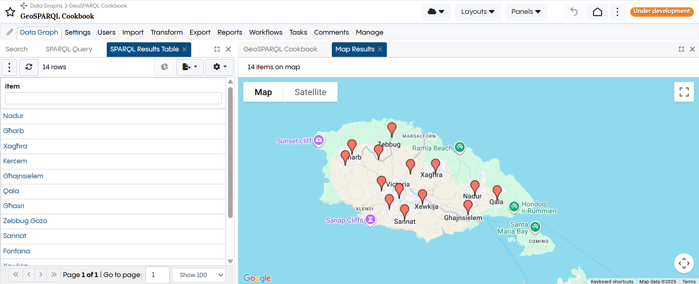The width and height of the screenshot is (699, 284).
Task: Click the edit pencil icon
Action: (10, 32)
